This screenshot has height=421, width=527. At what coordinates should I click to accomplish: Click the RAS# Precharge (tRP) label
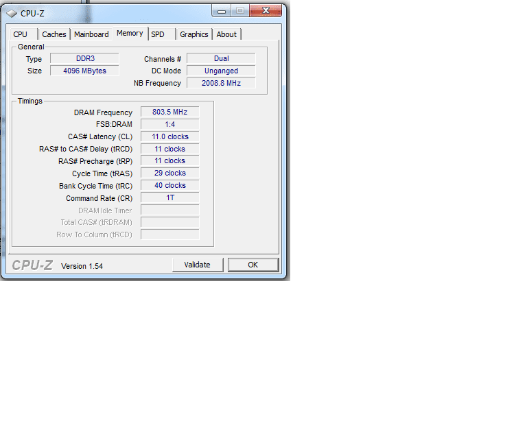(x=95, y=162)
